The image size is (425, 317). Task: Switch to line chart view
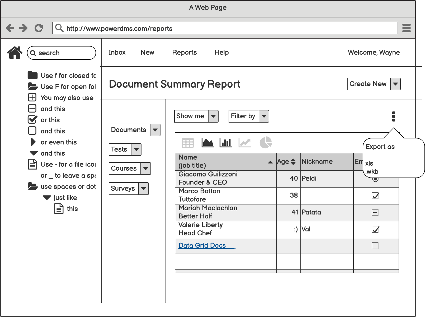coord(245,143)
